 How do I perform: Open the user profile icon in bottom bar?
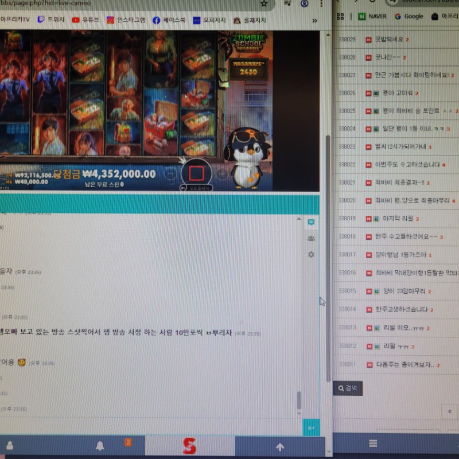coord(10,446)
